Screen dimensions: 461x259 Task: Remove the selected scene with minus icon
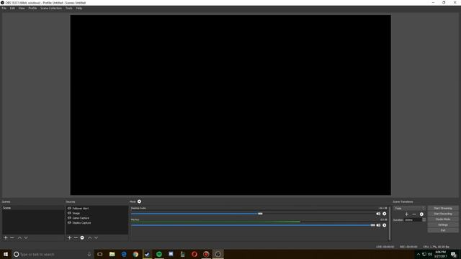point(12,237)
